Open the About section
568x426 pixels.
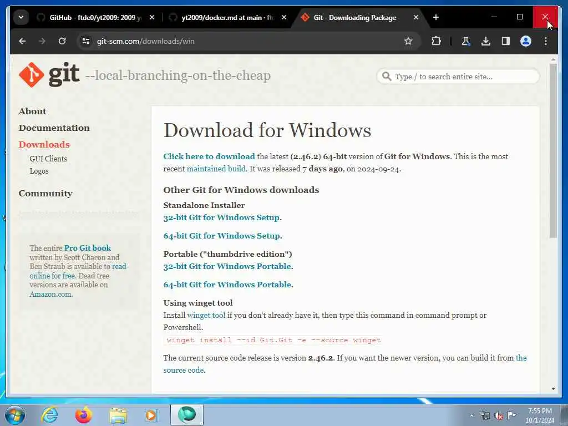(x=32, y=111)
